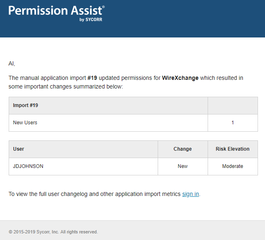265x240 pixels.
Task: Click the 'To view the full user changelog' sentence
Action: pos(104,194)
